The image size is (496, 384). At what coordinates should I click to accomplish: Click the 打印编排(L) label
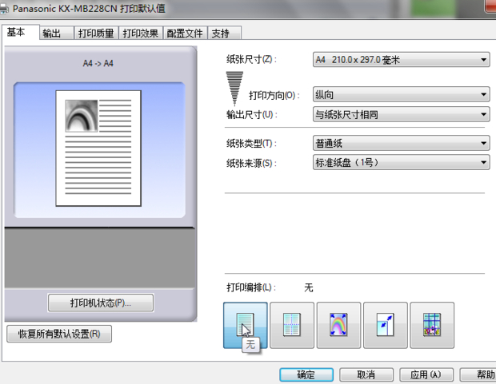pos(251,287)
